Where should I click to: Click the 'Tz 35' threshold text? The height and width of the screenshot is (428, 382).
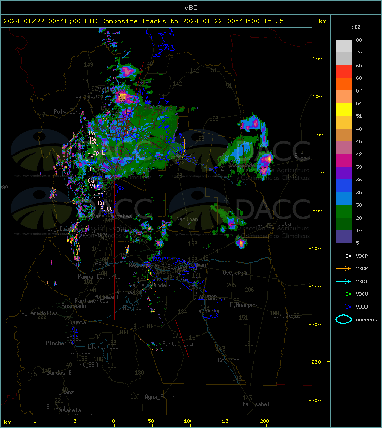(x=273, y=21)
